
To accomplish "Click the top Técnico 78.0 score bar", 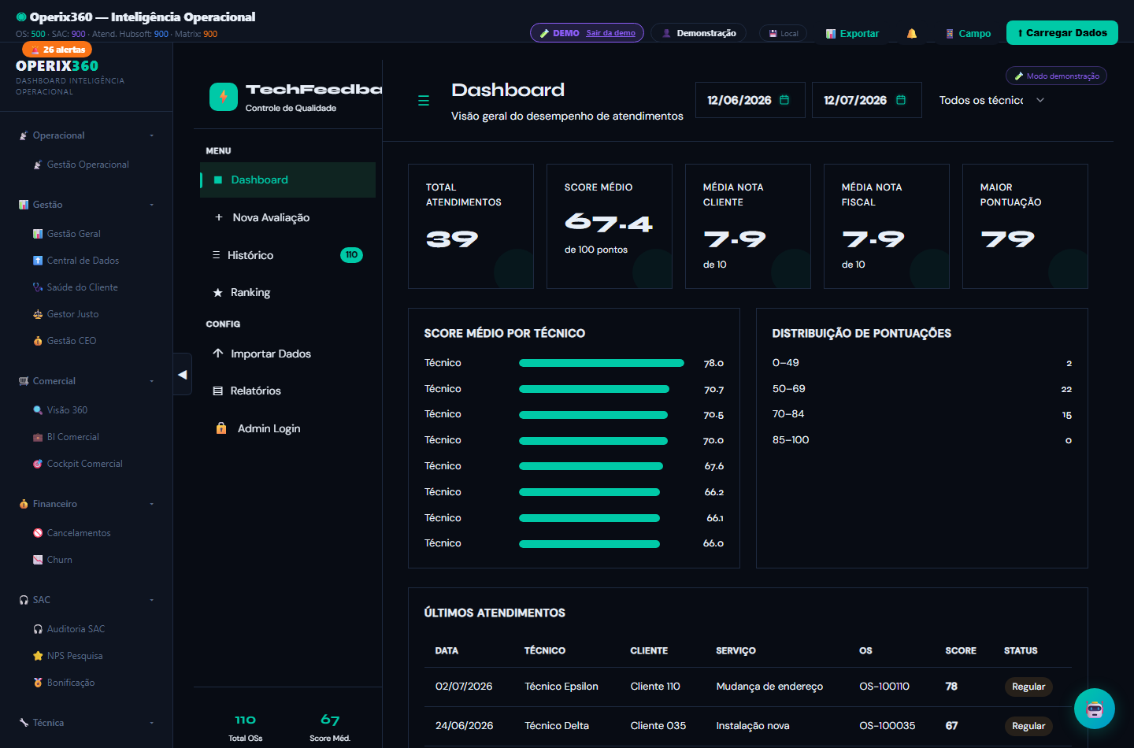I will point(602,363).
